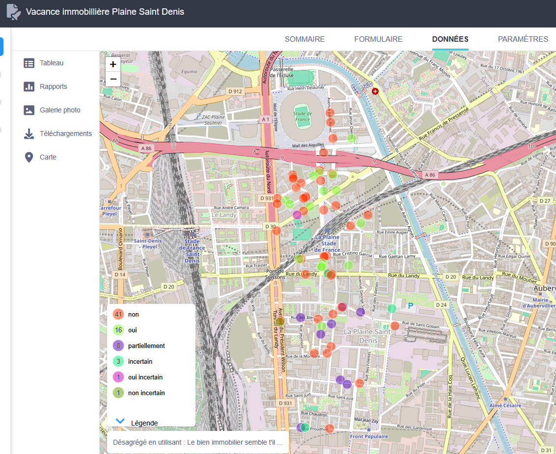The height and width of the screenshot is (454, 556).
Task: Go to the PARAMÈTRES tab
Action: [523, 39]
